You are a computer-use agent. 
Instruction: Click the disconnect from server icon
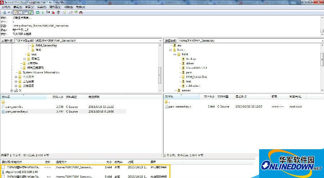53,12
